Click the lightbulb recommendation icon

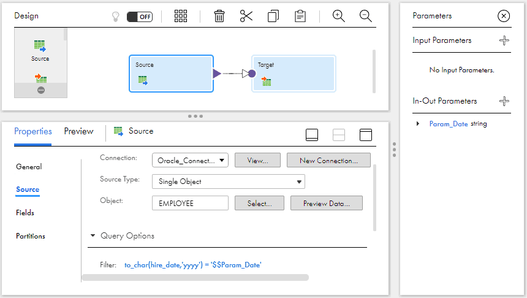coord(115,17)
